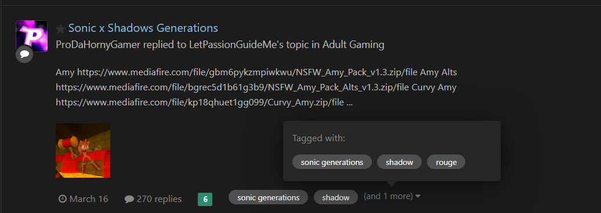Click the comment bubble icon beside 270 replies
This screenshot has height=213, width=601.
129,199
